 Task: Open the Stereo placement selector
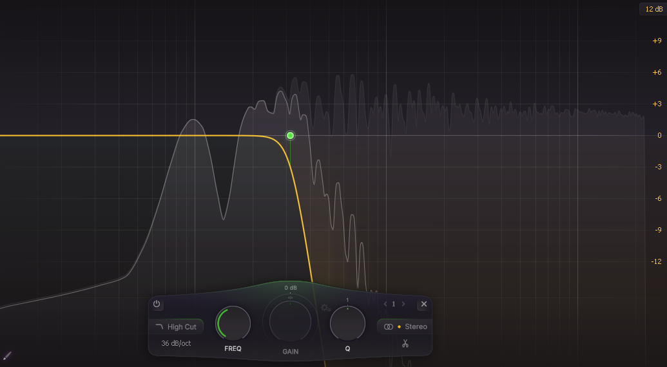click(x=405, y=326)
